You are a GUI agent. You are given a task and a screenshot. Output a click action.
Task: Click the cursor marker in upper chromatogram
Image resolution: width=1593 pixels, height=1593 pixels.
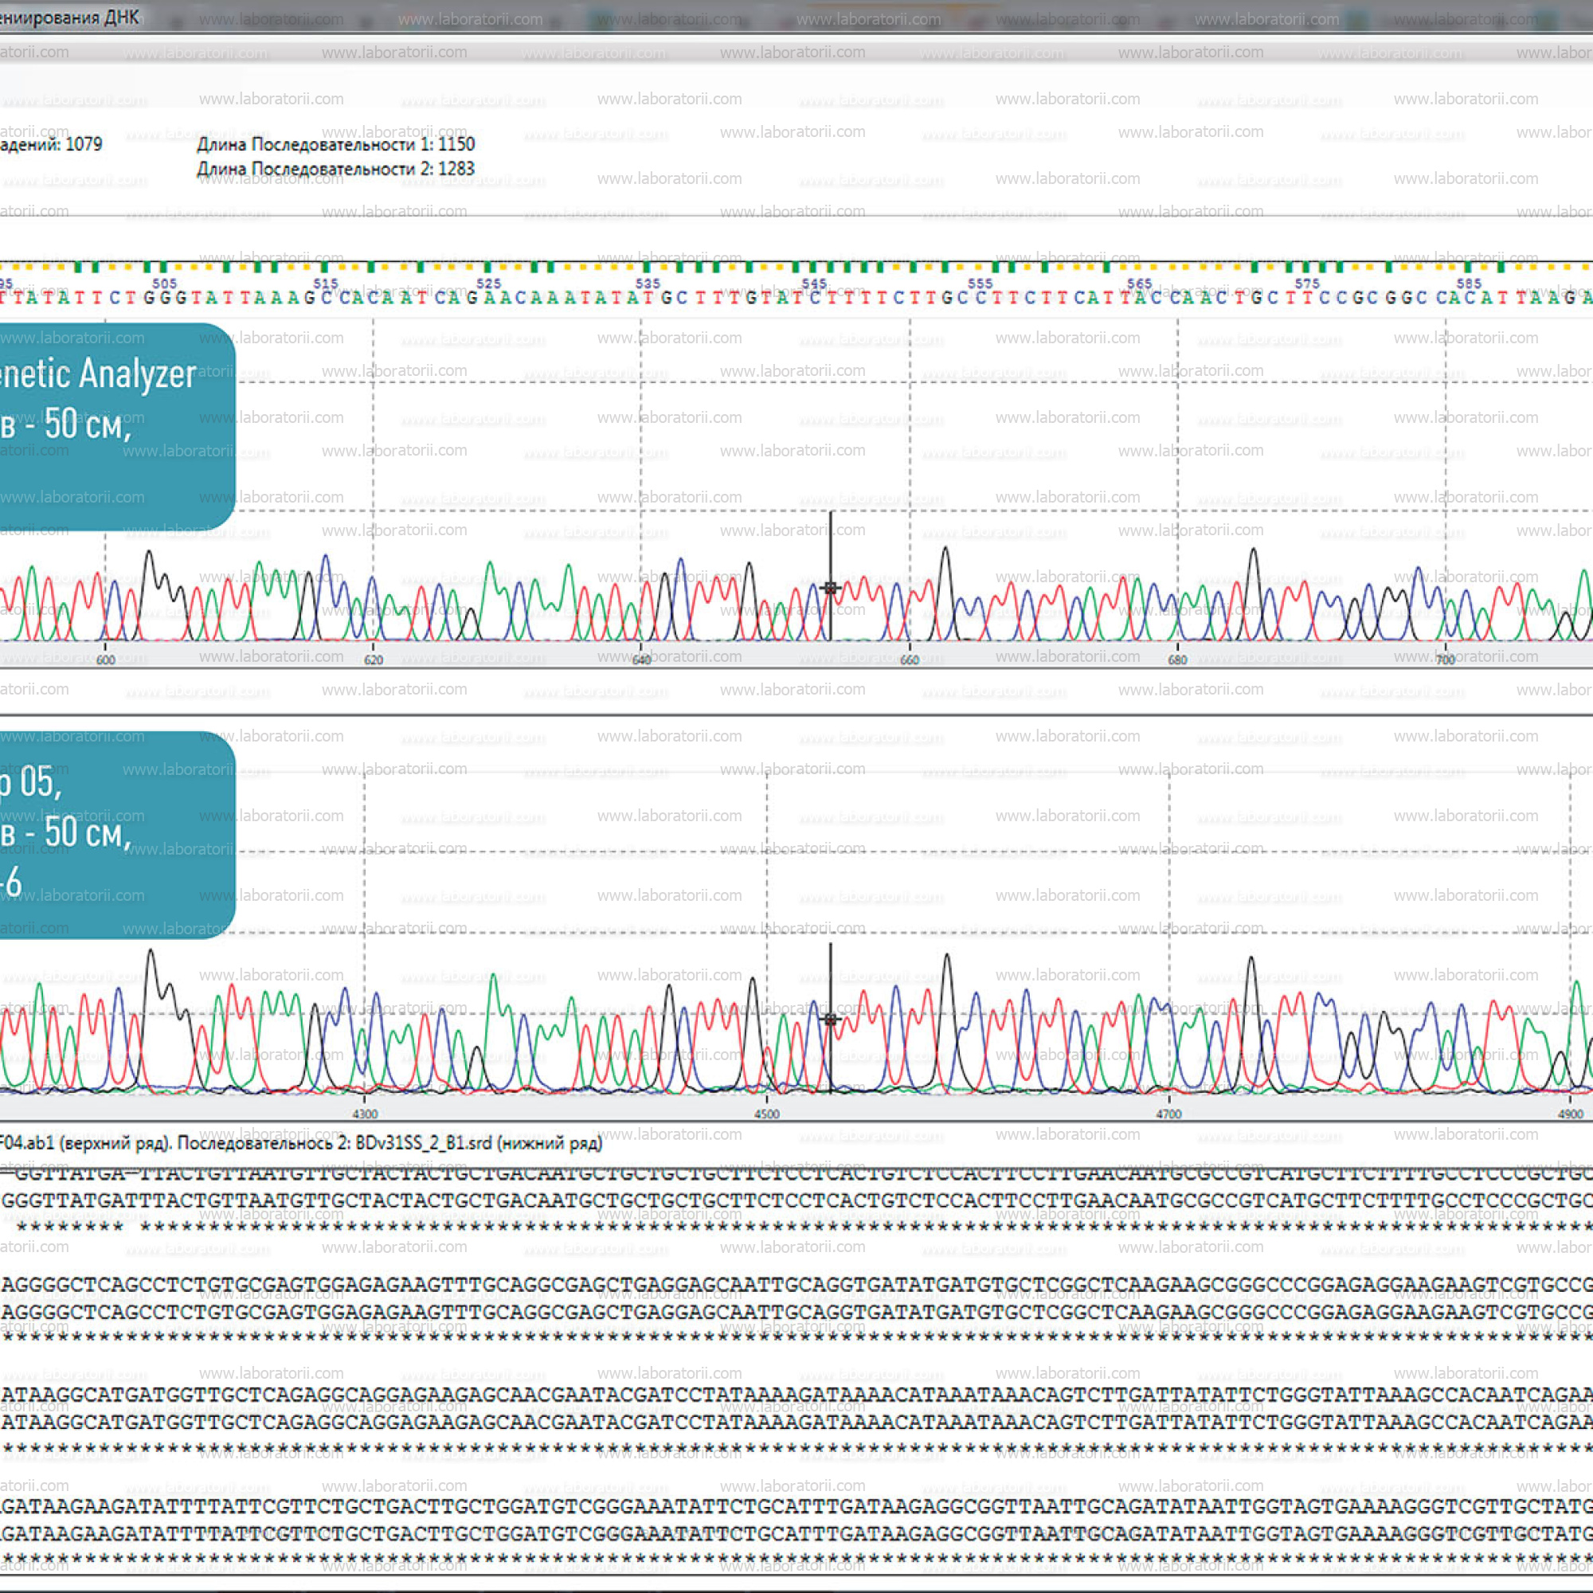[x=830, y=587]
